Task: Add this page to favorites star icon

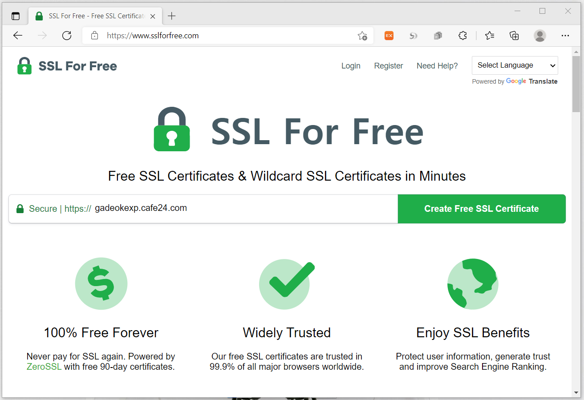Action: pos(362,36)
